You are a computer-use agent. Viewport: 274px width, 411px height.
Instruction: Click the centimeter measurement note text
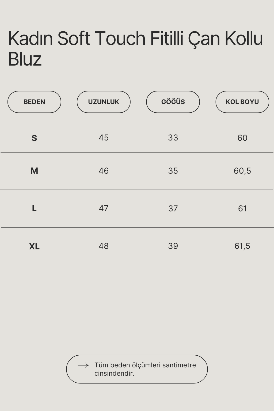pos(145,369)
